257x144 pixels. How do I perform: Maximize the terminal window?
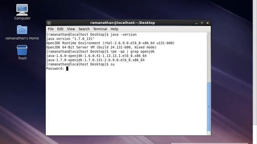[202, 23]
